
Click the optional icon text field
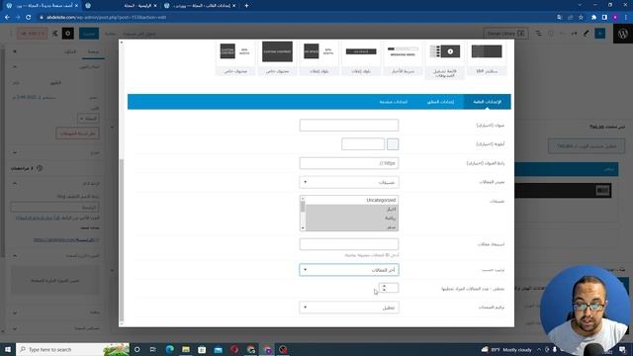click(363, 144)
